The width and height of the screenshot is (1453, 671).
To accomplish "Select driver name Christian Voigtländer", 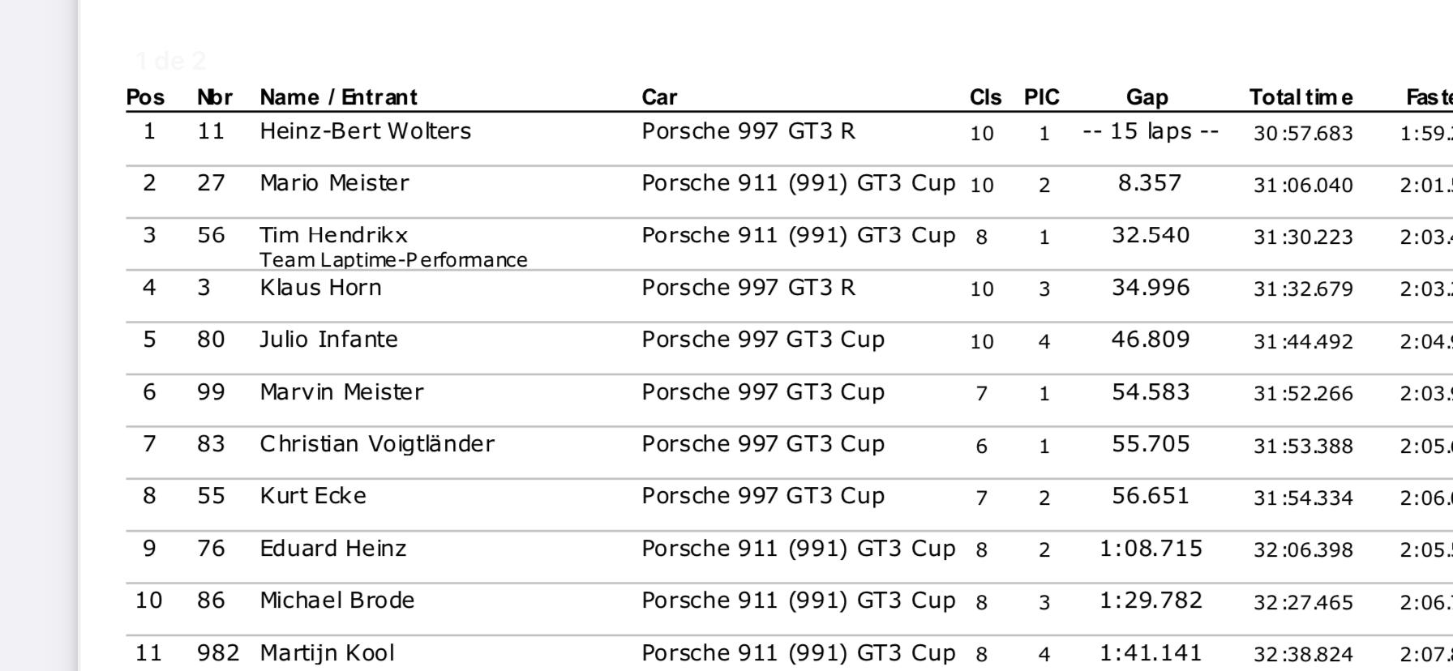I will click(377, 444).
